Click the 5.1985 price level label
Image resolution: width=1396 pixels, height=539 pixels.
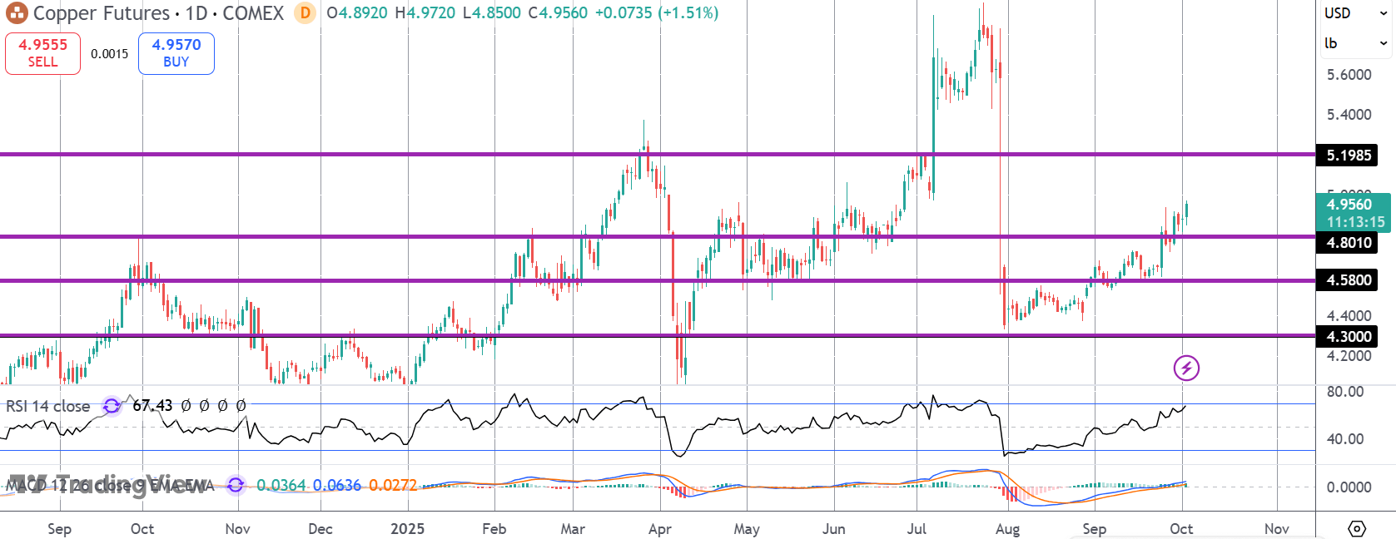click(1348, 156)
